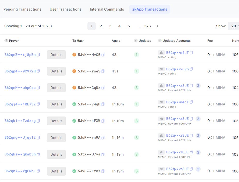Screen dimensions: 239x182
Task: Jump to last page 576
Action: pos(147,26)
